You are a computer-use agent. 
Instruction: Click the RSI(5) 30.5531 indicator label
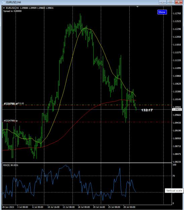coord(11,165)
